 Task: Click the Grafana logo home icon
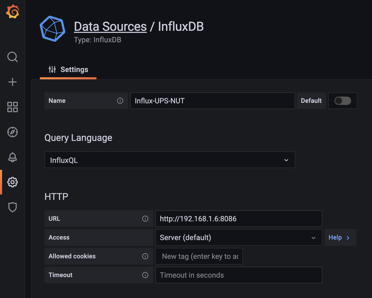pyautogui.click(x=13, y=12)
